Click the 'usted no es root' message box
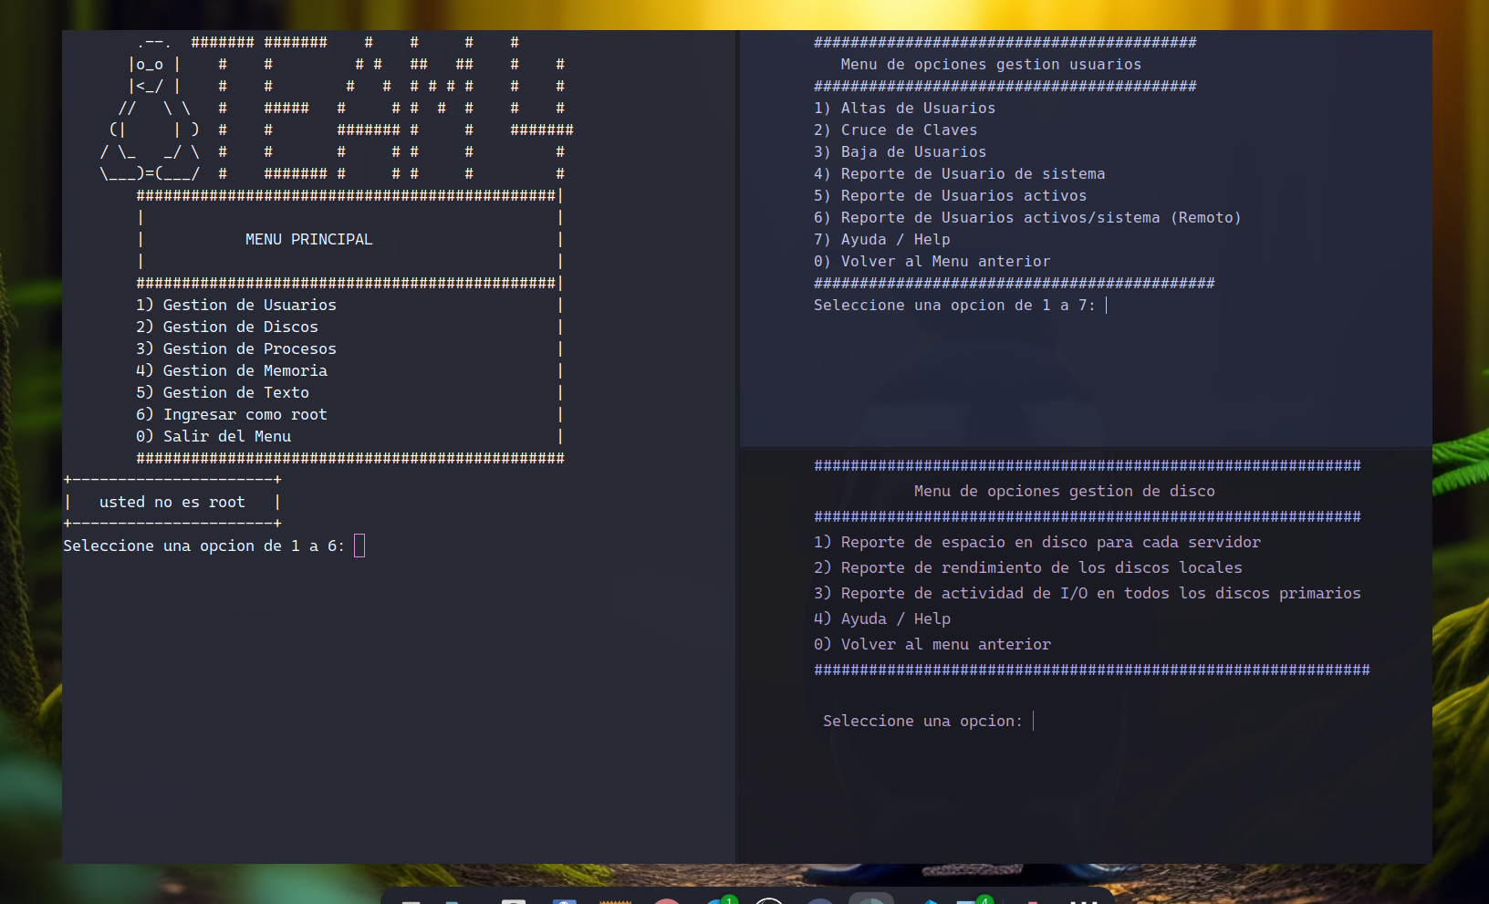1489x904 pixels. [172, 502]
